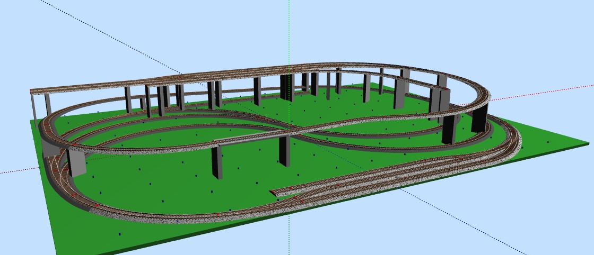
Task: Click the blue dotted axis line in upper left
Action: point(106,37)
